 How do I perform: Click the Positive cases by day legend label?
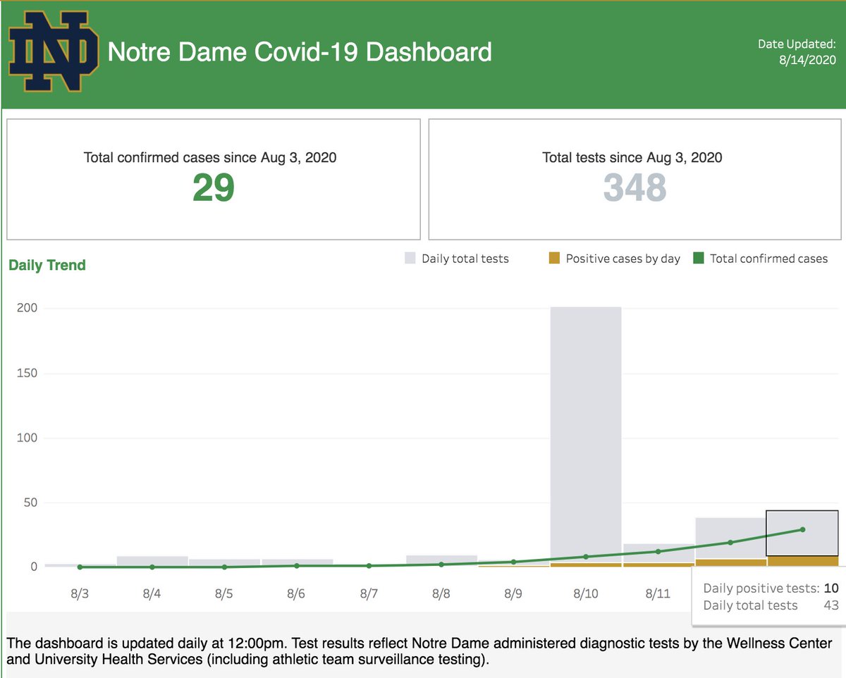[623, 259]
